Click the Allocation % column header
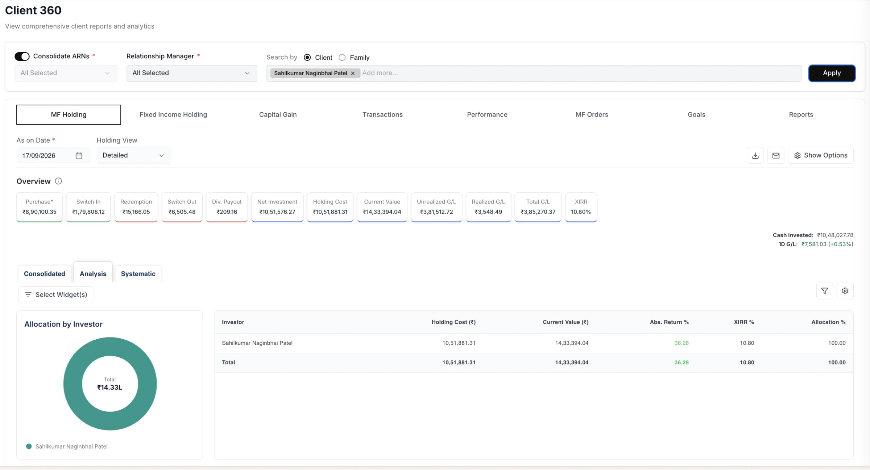Screen dimensions: 870x470 coord(828,322)
